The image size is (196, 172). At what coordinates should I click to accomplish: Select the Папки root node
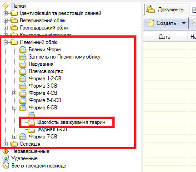(19, 6)
